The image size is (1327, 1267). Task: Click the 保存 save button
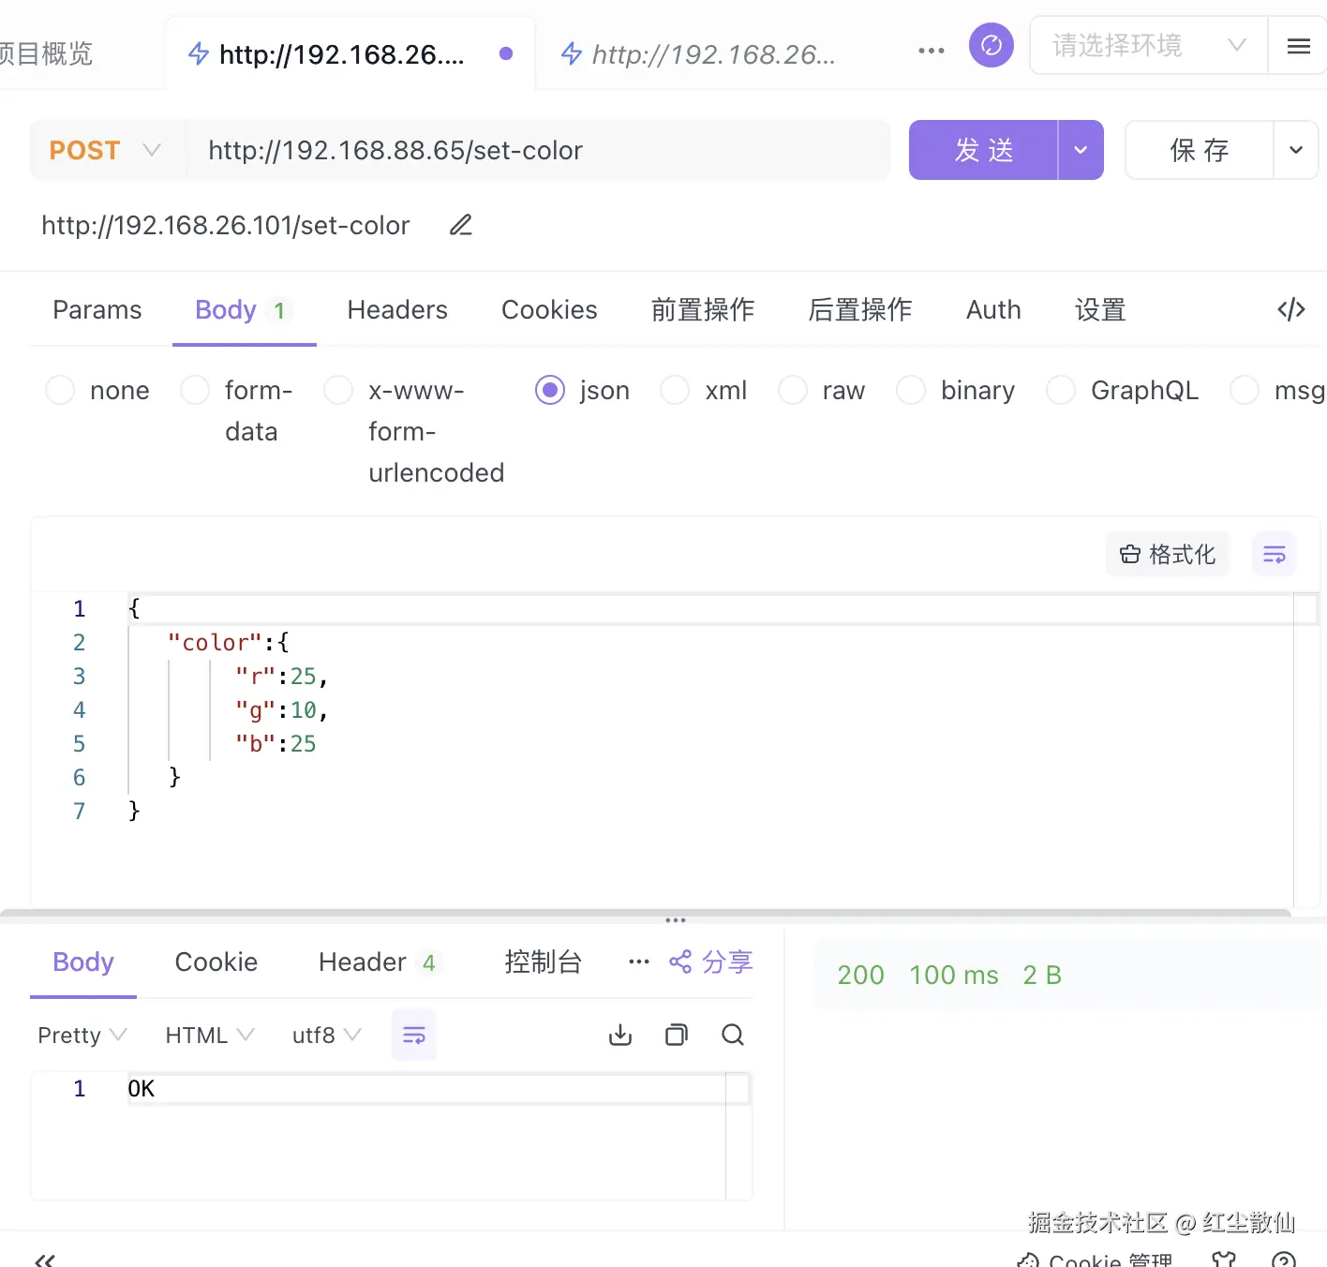(x=1200, y=150)
